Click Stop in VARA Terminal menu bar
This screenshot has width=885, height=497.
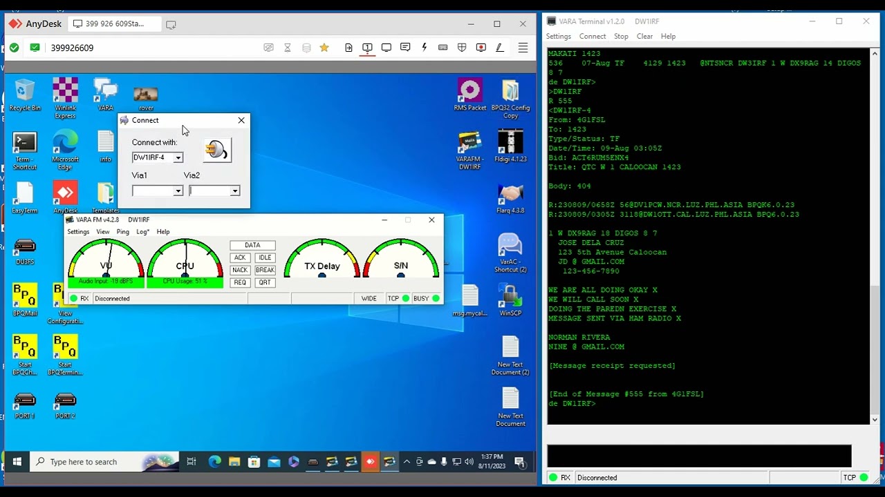[x=621, y=37]
